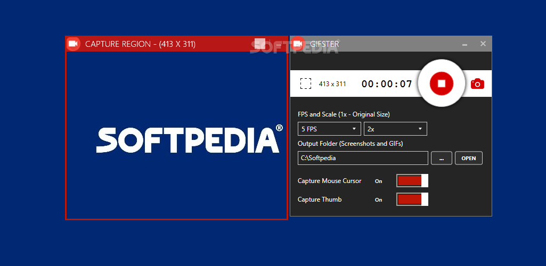
Task: Click the Capture Mouse Cursor label
Action: 329,181
